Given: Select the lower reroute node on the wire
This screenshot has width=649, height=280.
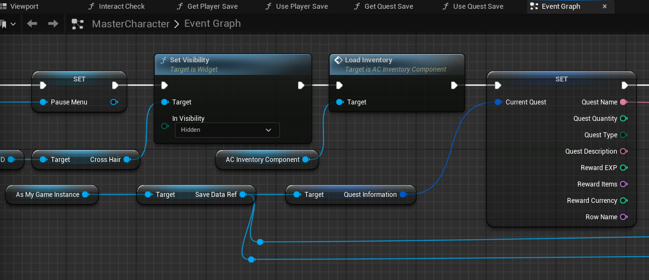Looking at the screenshot, I should pyautogui.click(x=252, y=259).
